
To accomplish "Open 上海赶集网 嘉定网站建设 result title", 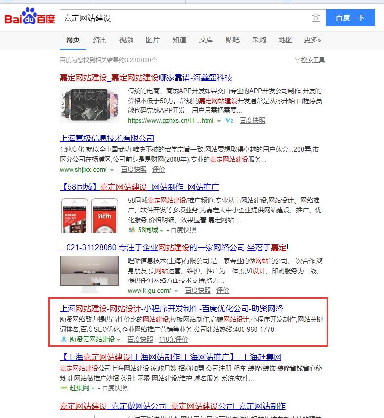I will click(171, 357).
